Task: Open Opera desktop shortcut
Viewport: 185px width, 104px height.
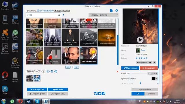Action: pyautogui.click(x=5, y=76)
